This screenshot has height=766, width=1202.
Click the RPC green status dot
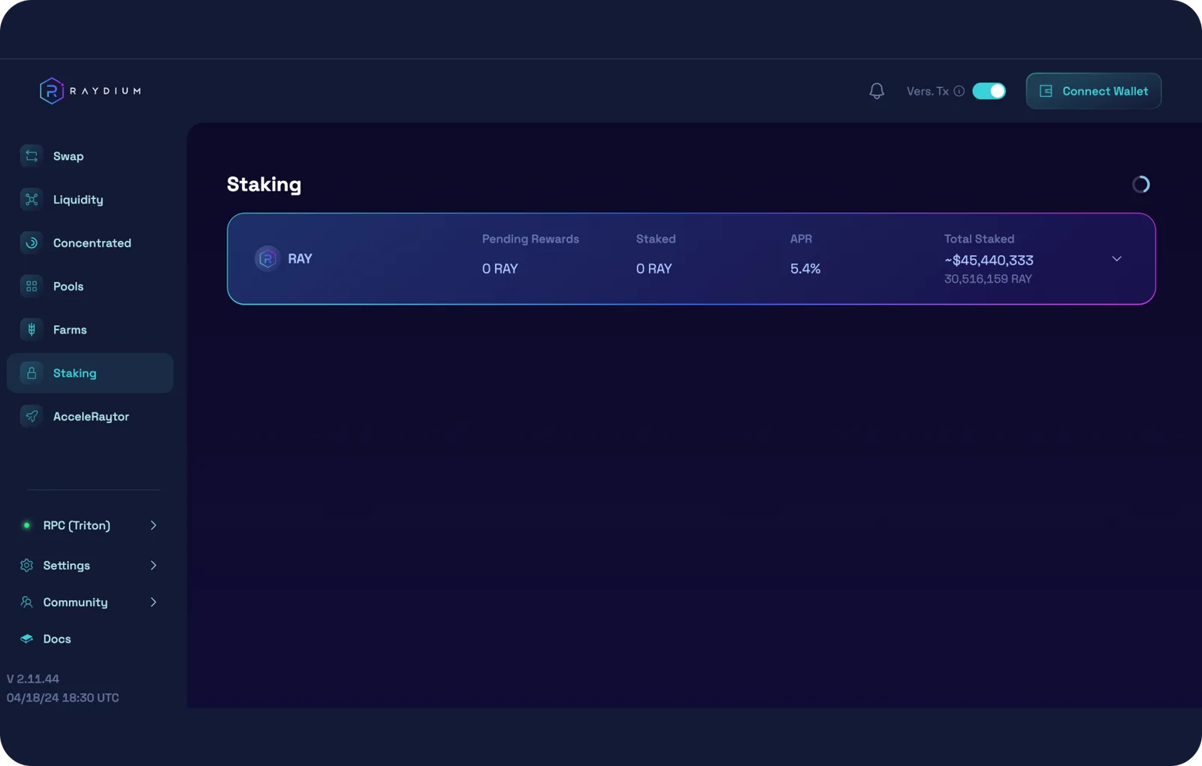click(27, 526)
